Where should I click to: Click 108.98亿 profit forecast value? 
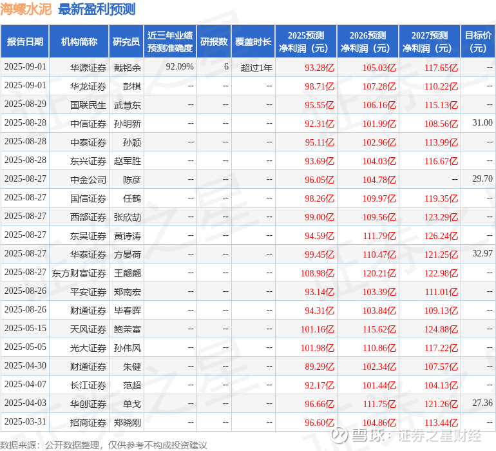point(318,273)
